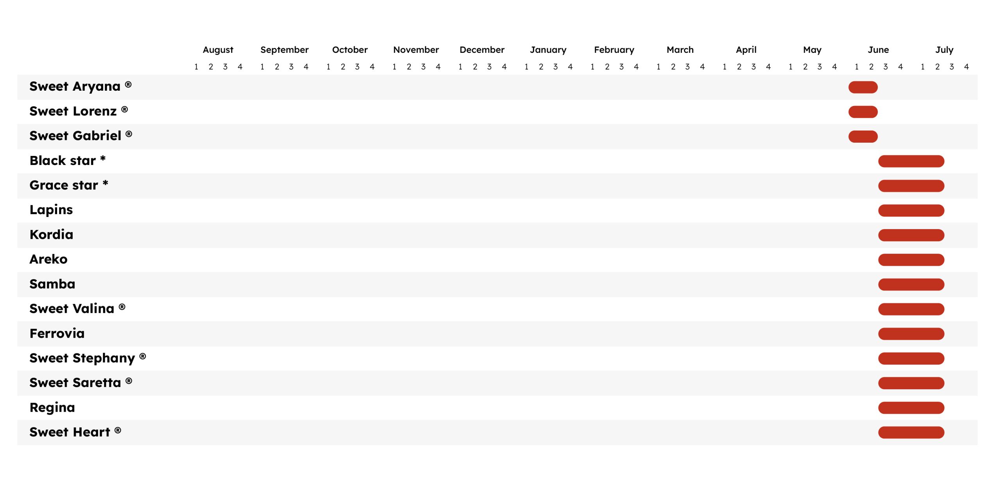Screen dimensions: 1001x489
Task: Click the Sweet Valina red season bar
Action: [911, 309]
